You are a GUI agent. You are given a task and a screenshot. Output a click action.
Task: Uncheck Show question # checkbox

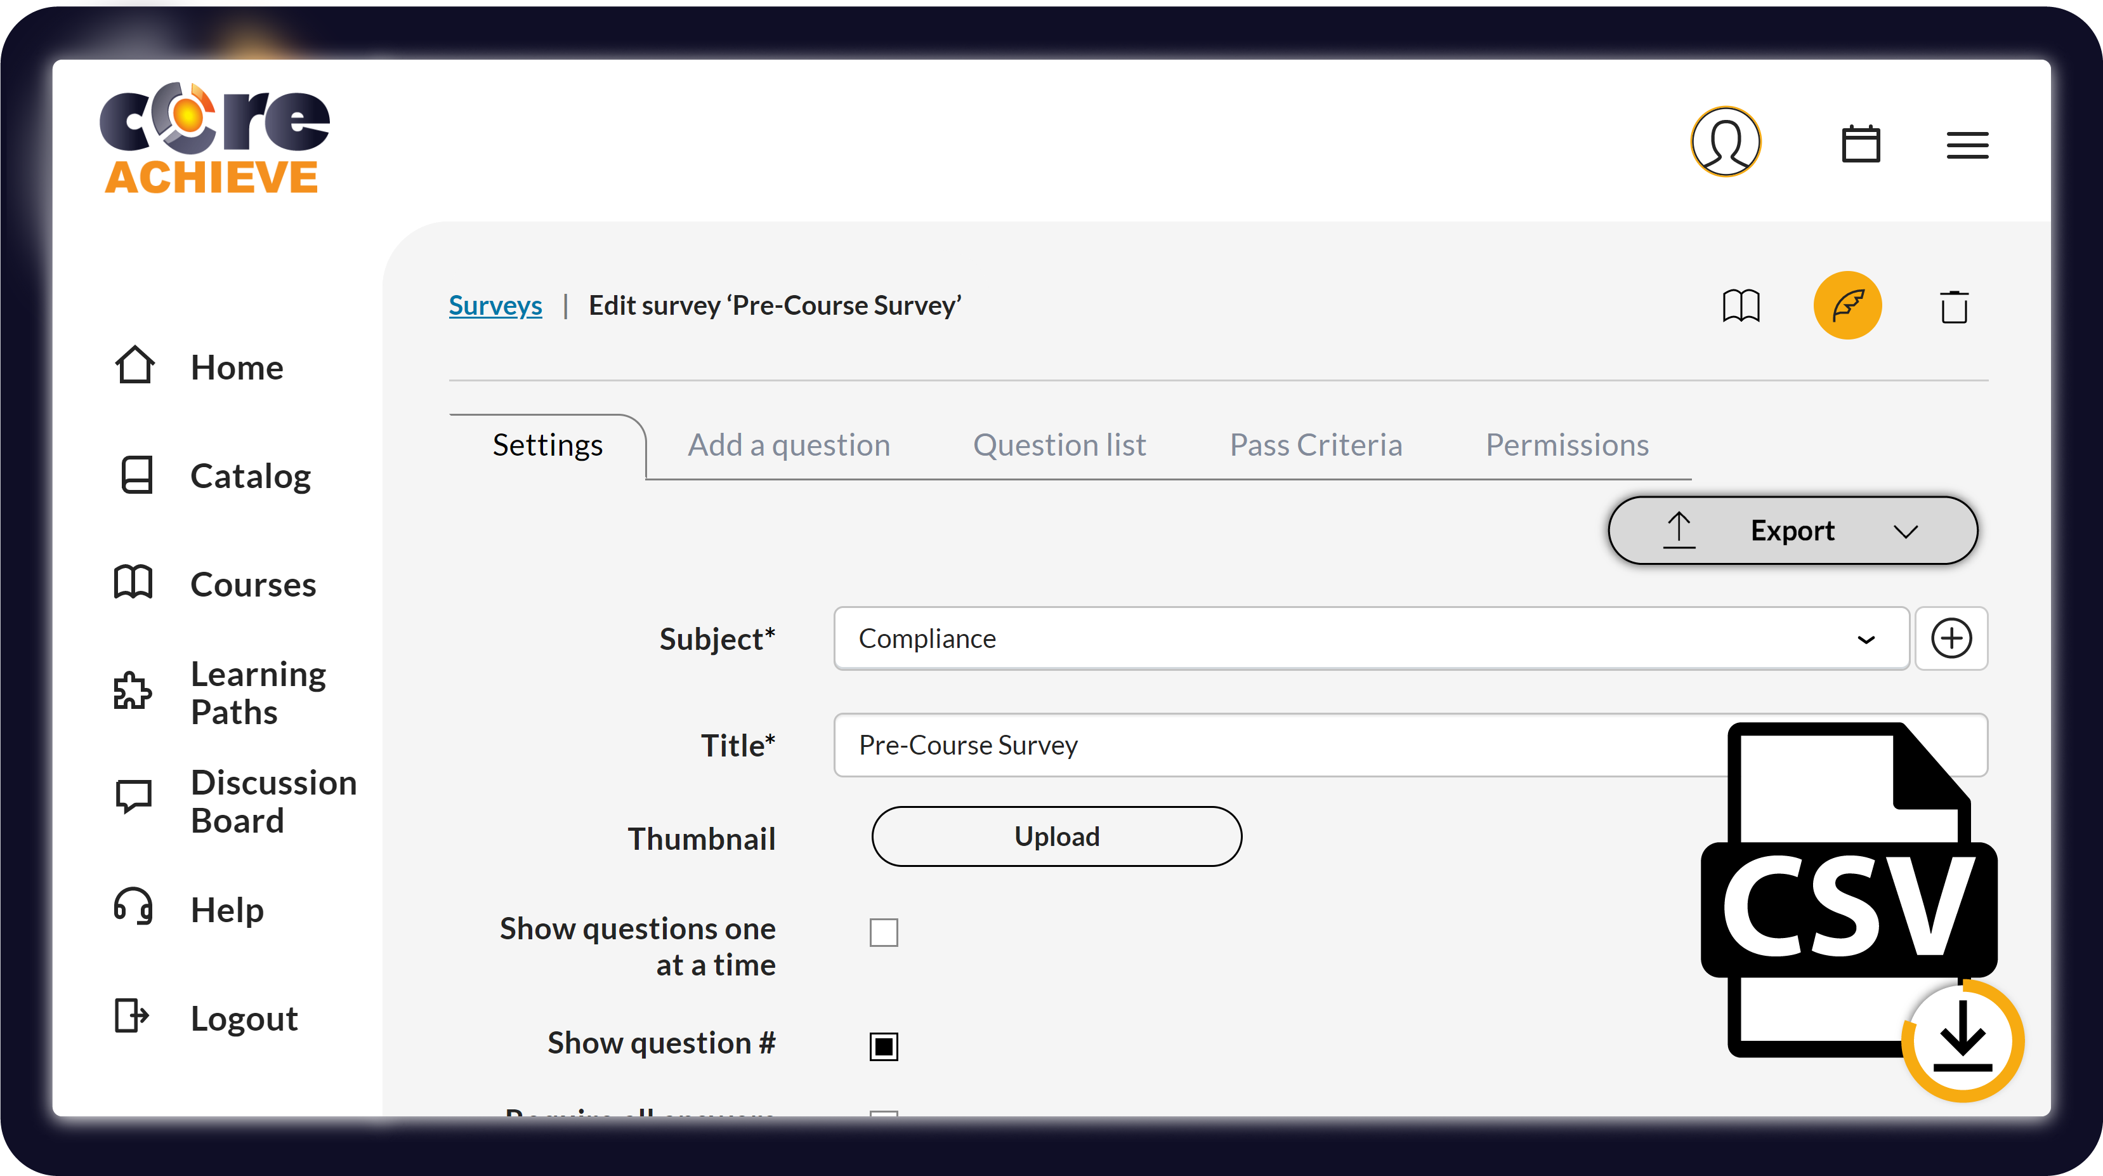883,1046
